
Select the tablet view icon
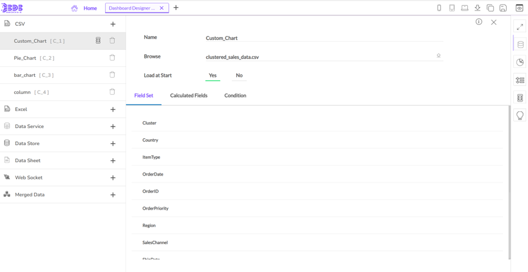(452, 8)
